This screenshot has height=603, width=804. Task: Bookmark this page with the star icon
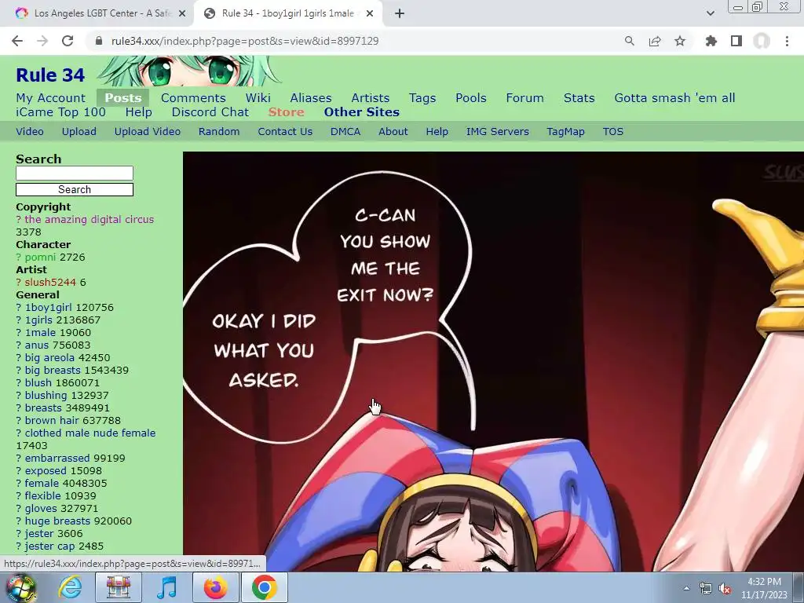pyautogui.click(x=680, y=41)
